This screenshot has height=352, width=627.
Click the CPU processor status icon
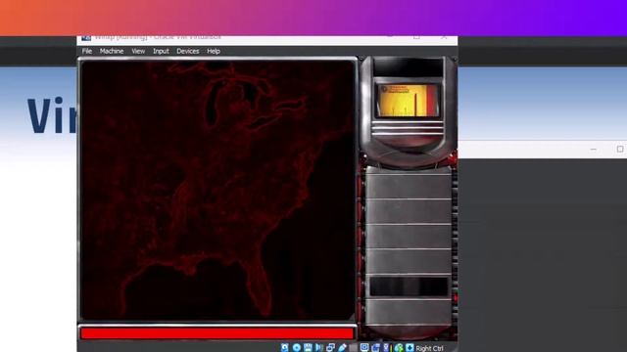pos(386,347)
